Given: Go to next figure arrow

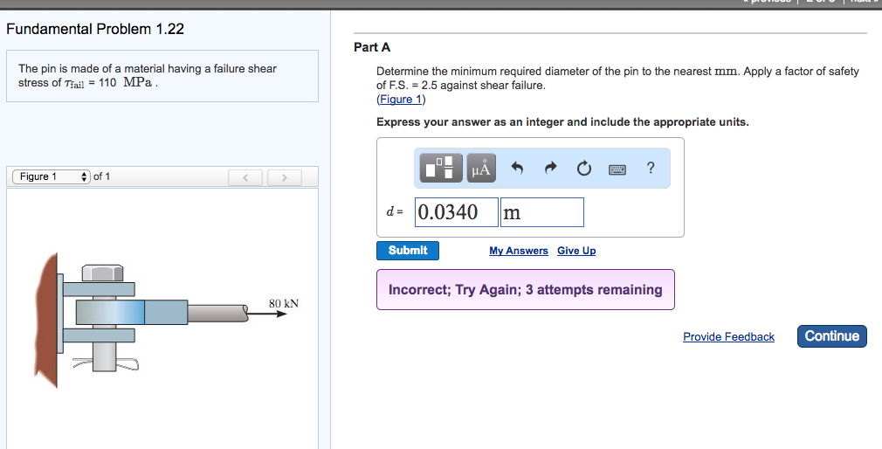Looking at the screenshot, I should point(284,177).
